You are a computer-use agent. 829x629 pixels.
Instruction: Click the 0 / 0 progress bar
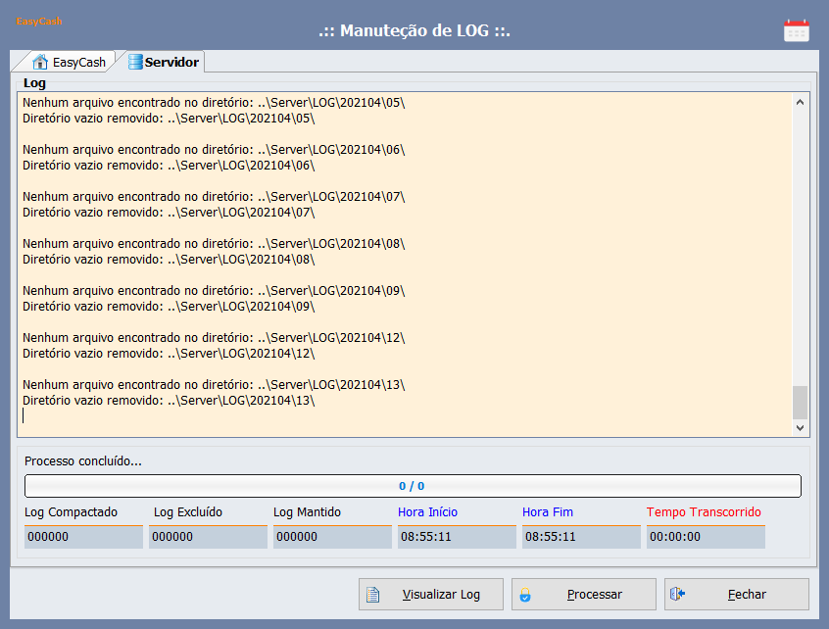point(412,486)
